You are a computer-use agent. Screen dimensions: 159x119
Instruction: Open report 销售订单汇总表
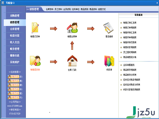point(130,23)
